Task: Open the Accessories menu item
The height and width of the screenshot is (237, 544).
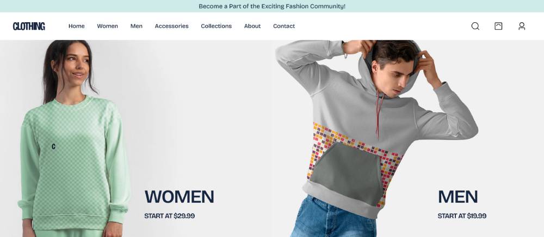Action: [x=171, y=26]
